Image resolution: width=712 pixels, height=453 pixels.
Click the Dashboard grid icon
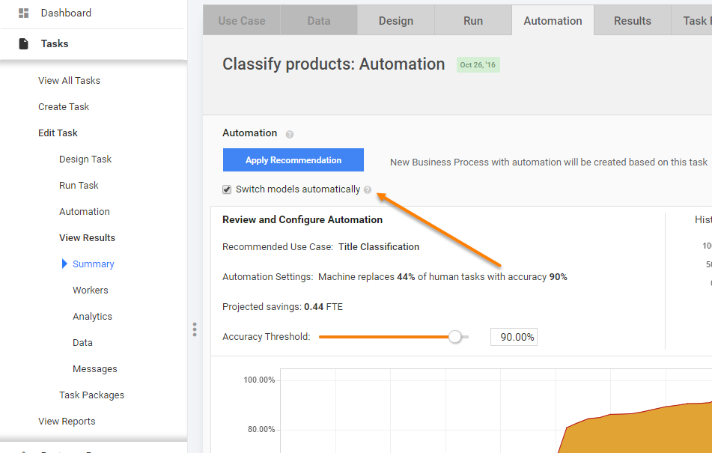[24, 13]
